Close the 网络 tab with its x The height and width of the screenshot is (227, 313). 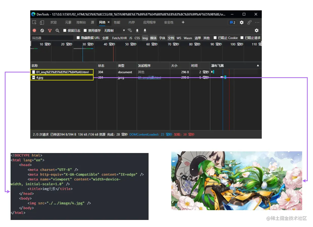(109, 22)
